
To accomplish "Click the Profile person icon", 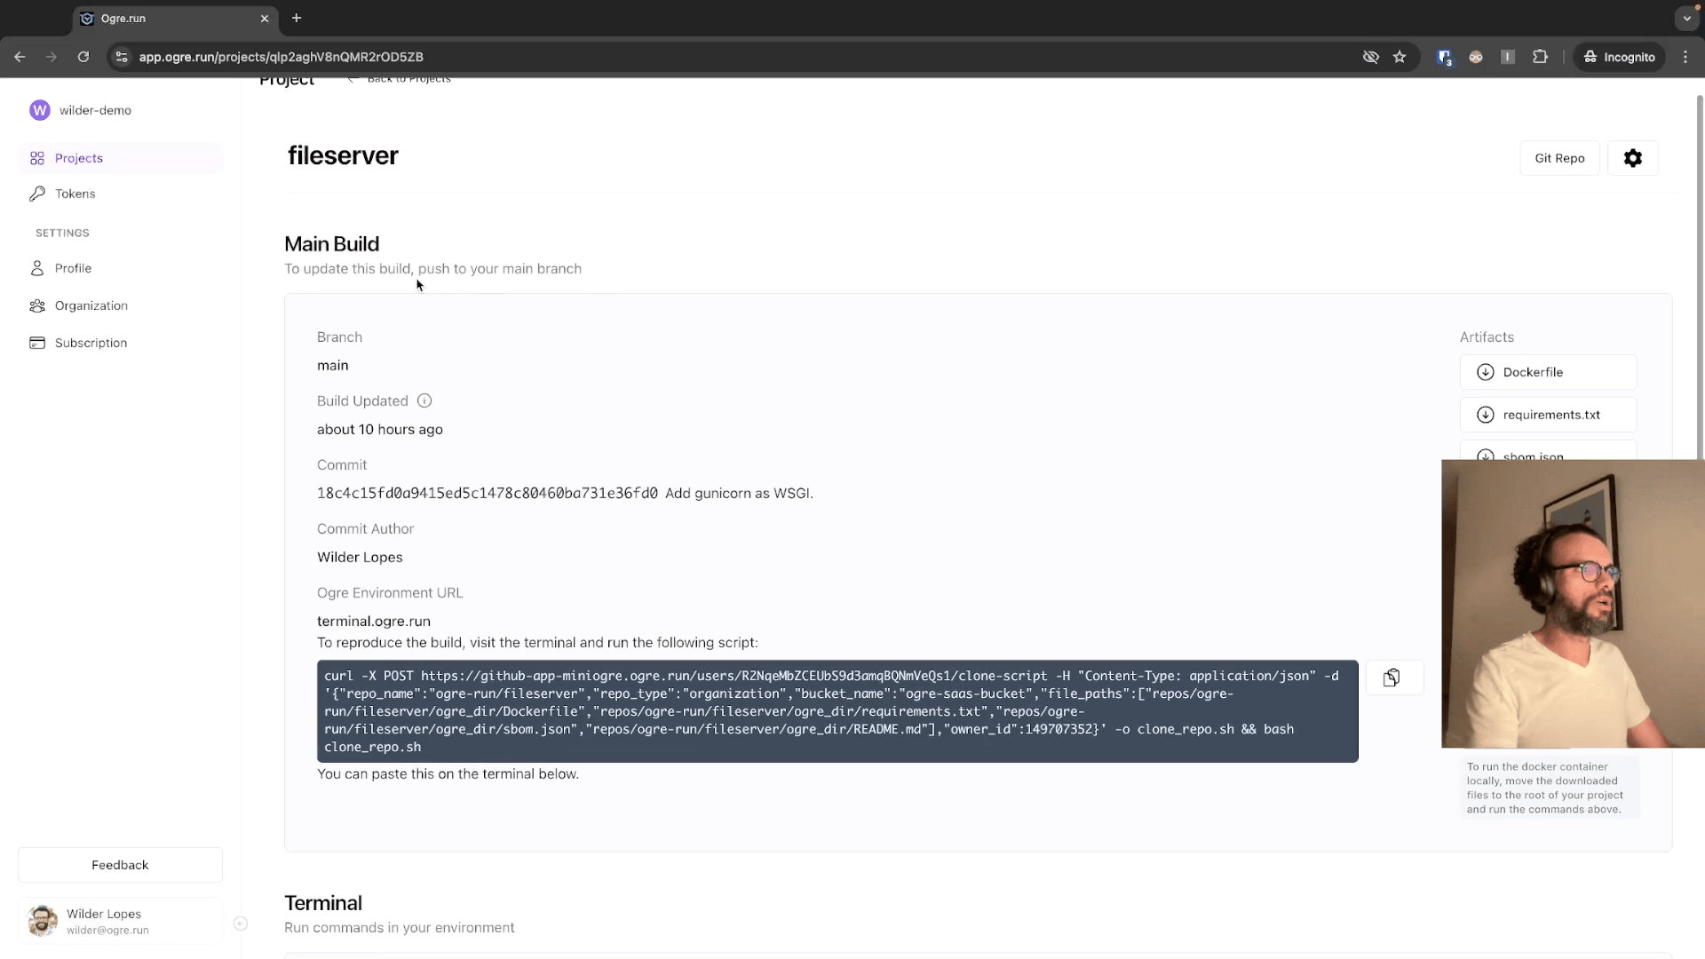I will [x=37, y=268].
